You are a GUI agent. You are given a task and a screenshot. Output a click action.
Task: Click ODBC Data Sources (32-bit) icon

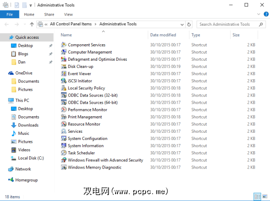click(x=64, y=95)
